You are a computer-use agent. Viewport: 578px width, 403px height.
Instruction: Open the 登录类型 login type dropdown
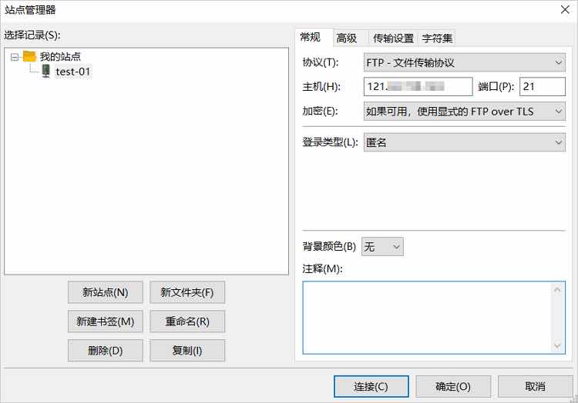[x=465, y=142]
